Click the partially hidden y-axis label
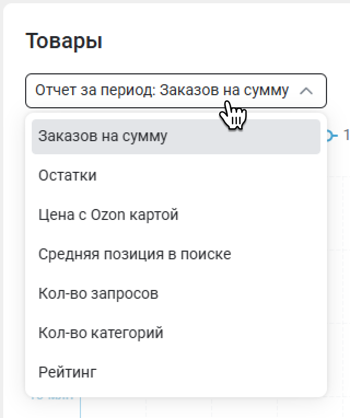350x418 pixels. click(x=52, y=398)
